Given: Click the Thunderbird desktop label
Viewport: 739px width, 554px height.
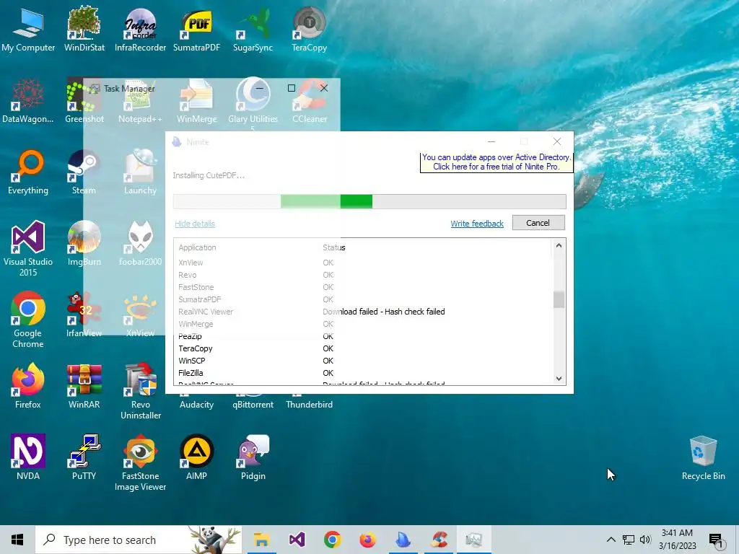Looking at the screenshot, I should pyautogui.click(x=309, y=404).
